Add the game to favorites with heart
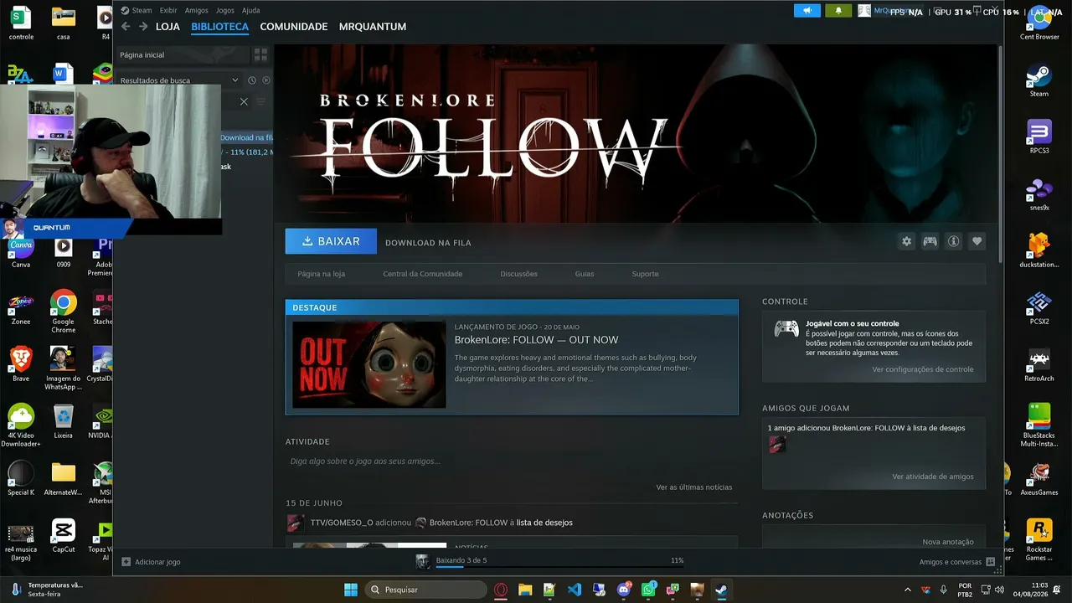 977,241
